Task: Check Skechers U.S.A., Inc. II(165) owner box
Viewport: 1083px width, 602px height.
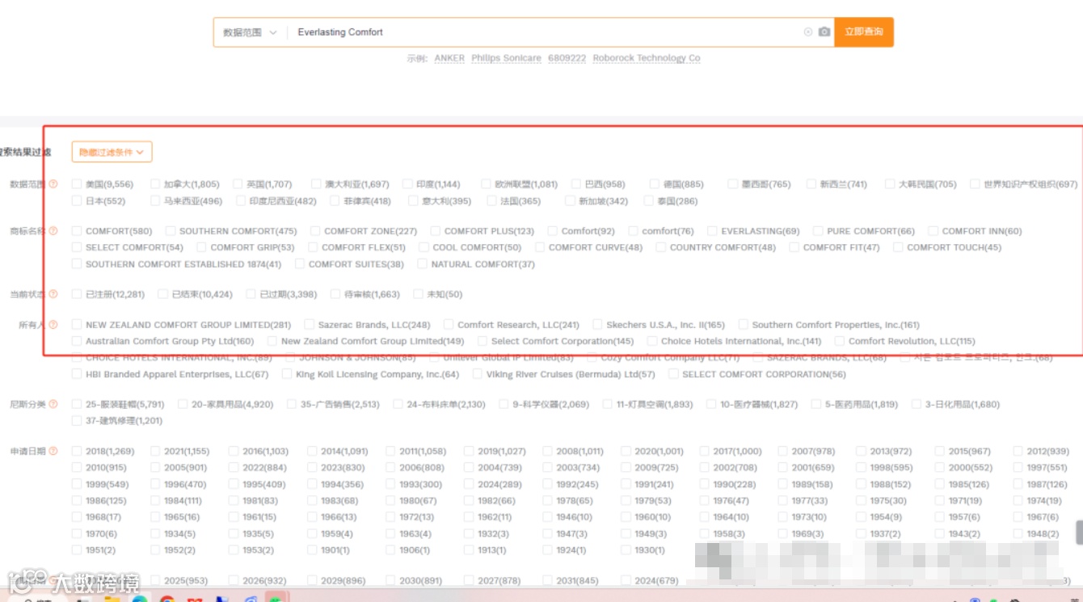Action: 597,325
